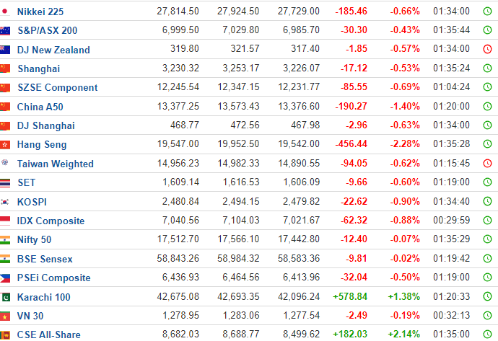
Task: Open the BSE Sensex link
Action: click(45, 259)
